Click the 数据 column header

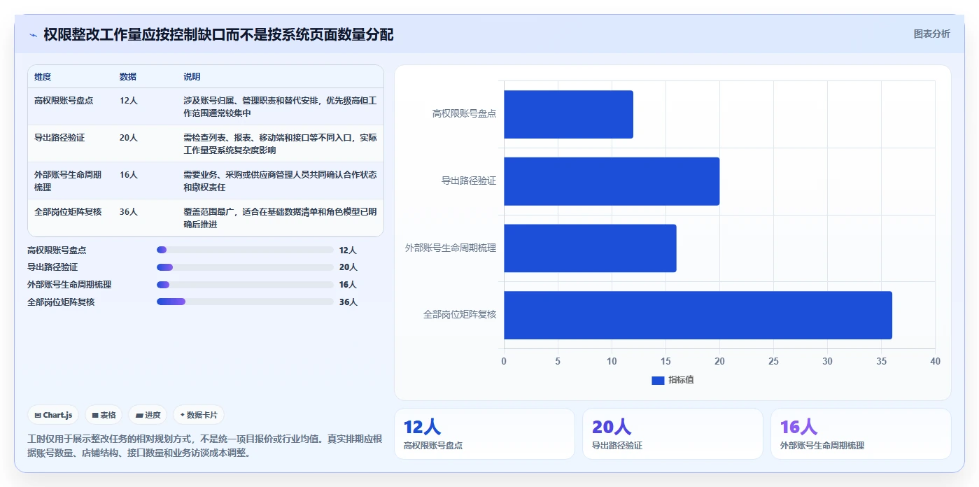point(128,77)
